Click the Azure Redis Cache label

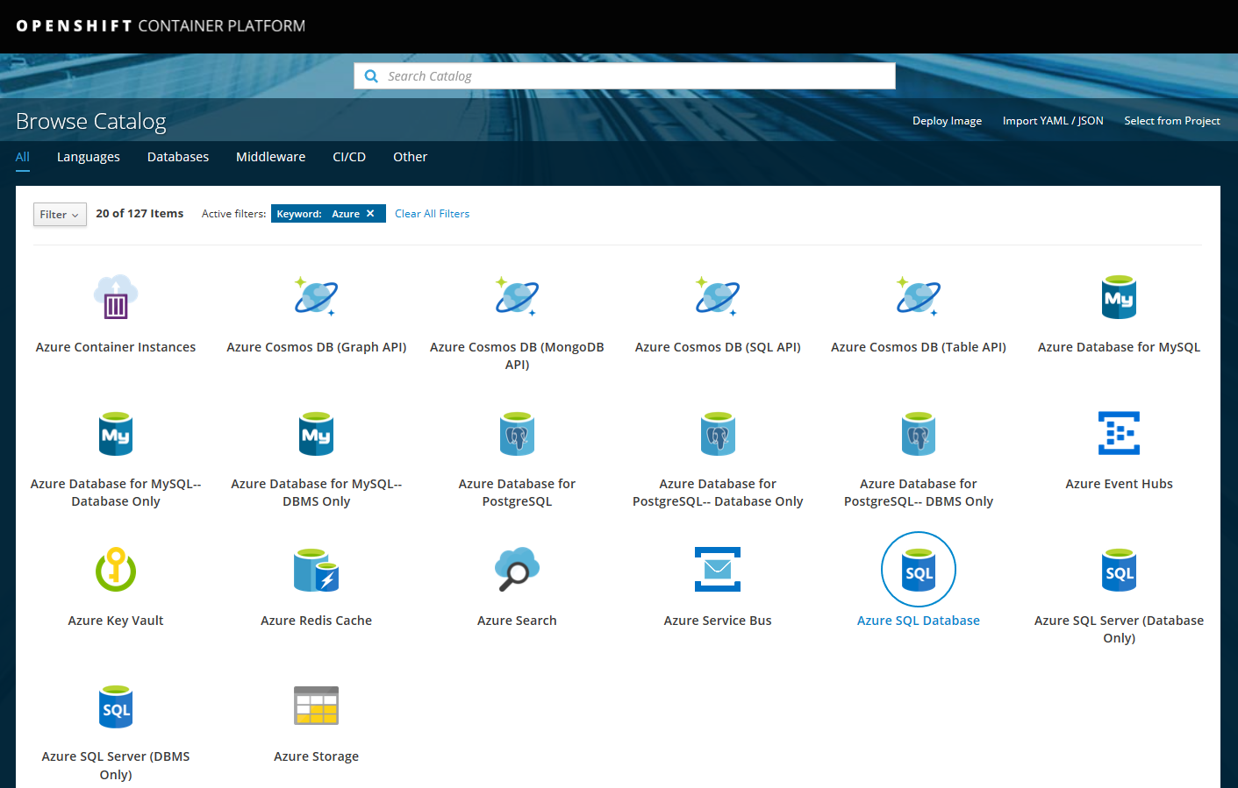pos(317,621)
